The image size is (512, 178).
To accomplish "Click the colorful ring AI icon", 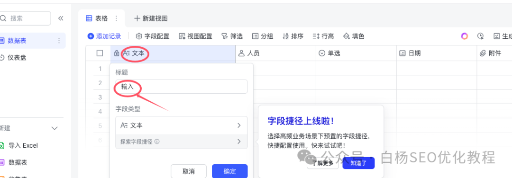I will coord(464,36).
